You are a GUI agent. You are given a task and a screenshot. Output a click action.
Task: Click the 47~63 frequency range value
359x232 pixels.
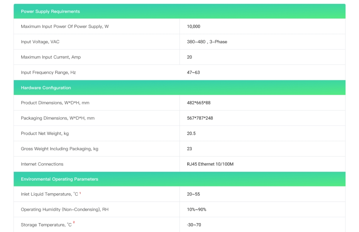pyautogui.click(x=193, y=73)
